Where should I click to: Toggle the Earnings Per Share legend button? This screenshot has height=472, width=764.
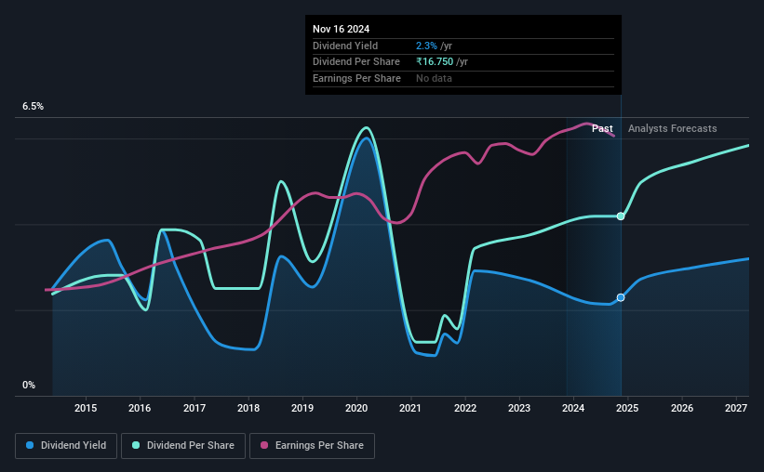[312, 446]
